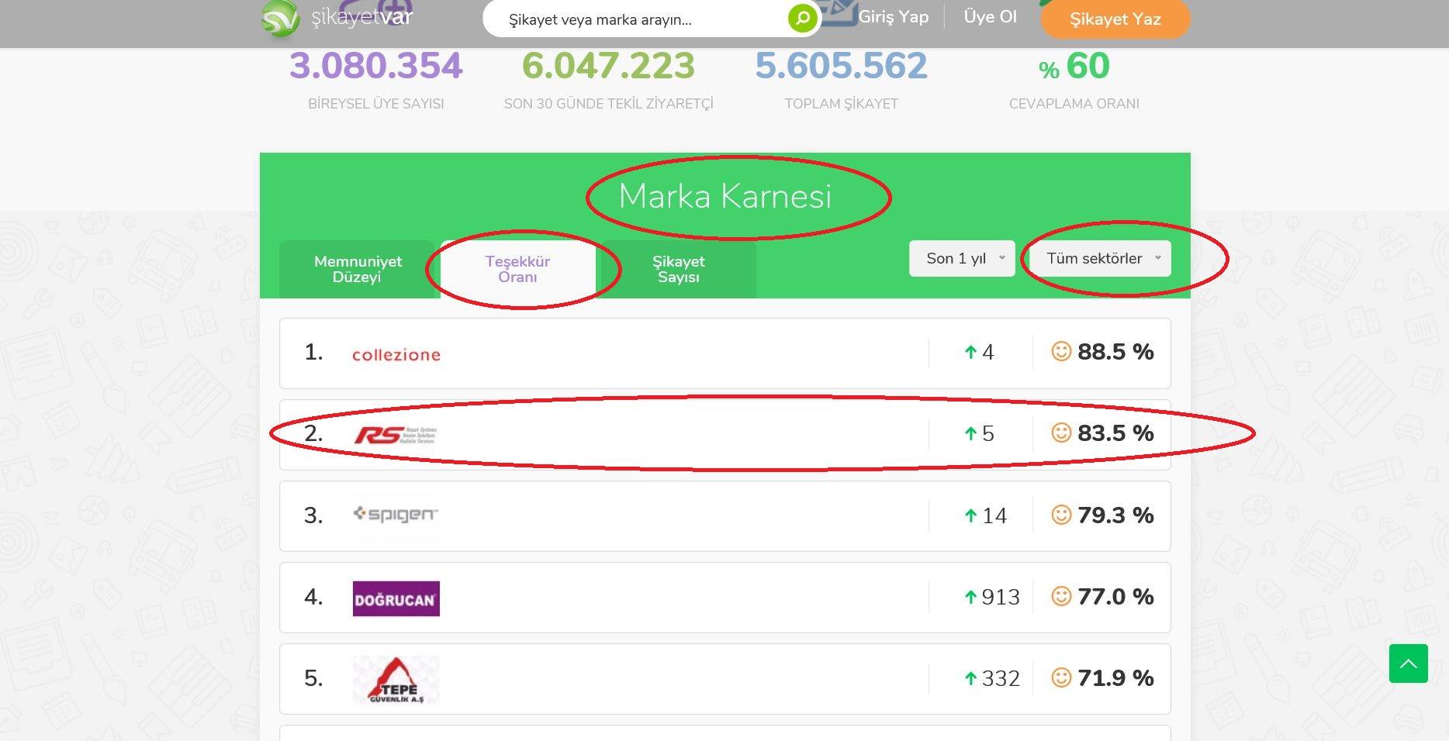The width and height of the screenshot is (1449, 741).
Task: Open the Doğrucan brand logo
Action: (x=396, y=599)
